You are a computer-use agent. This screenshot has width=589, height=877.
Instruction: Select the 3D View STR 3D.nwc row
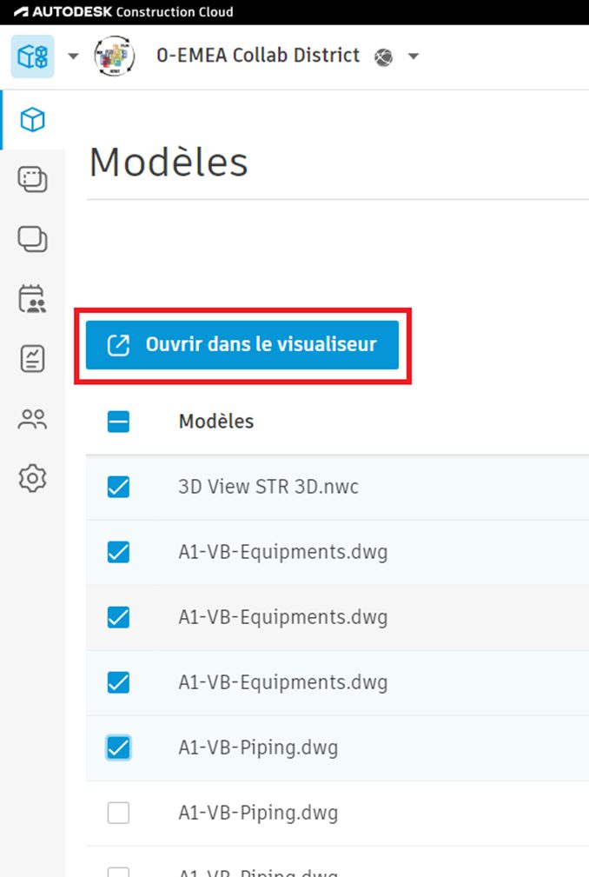(x=338, y=487)
